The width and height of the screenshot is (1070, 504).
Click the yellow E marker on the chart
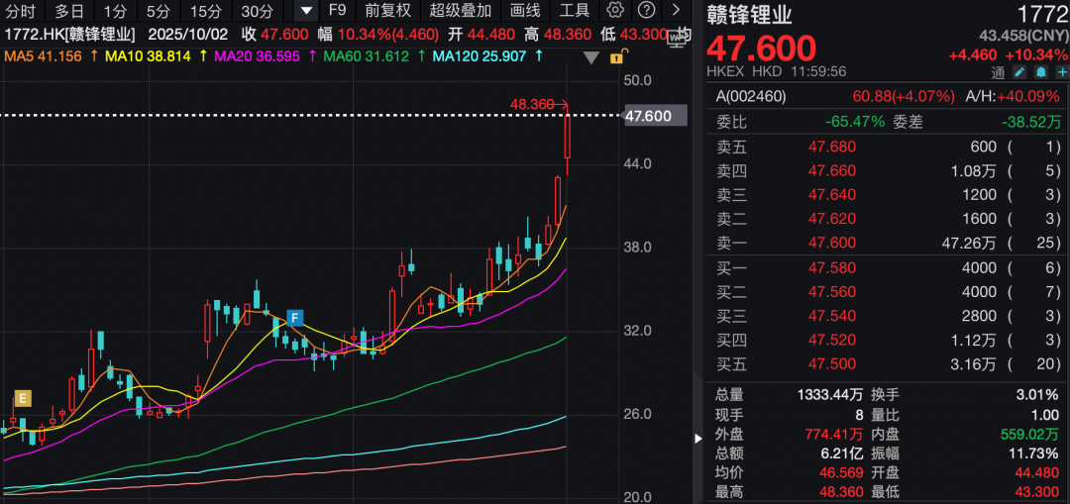click(22, 399)
